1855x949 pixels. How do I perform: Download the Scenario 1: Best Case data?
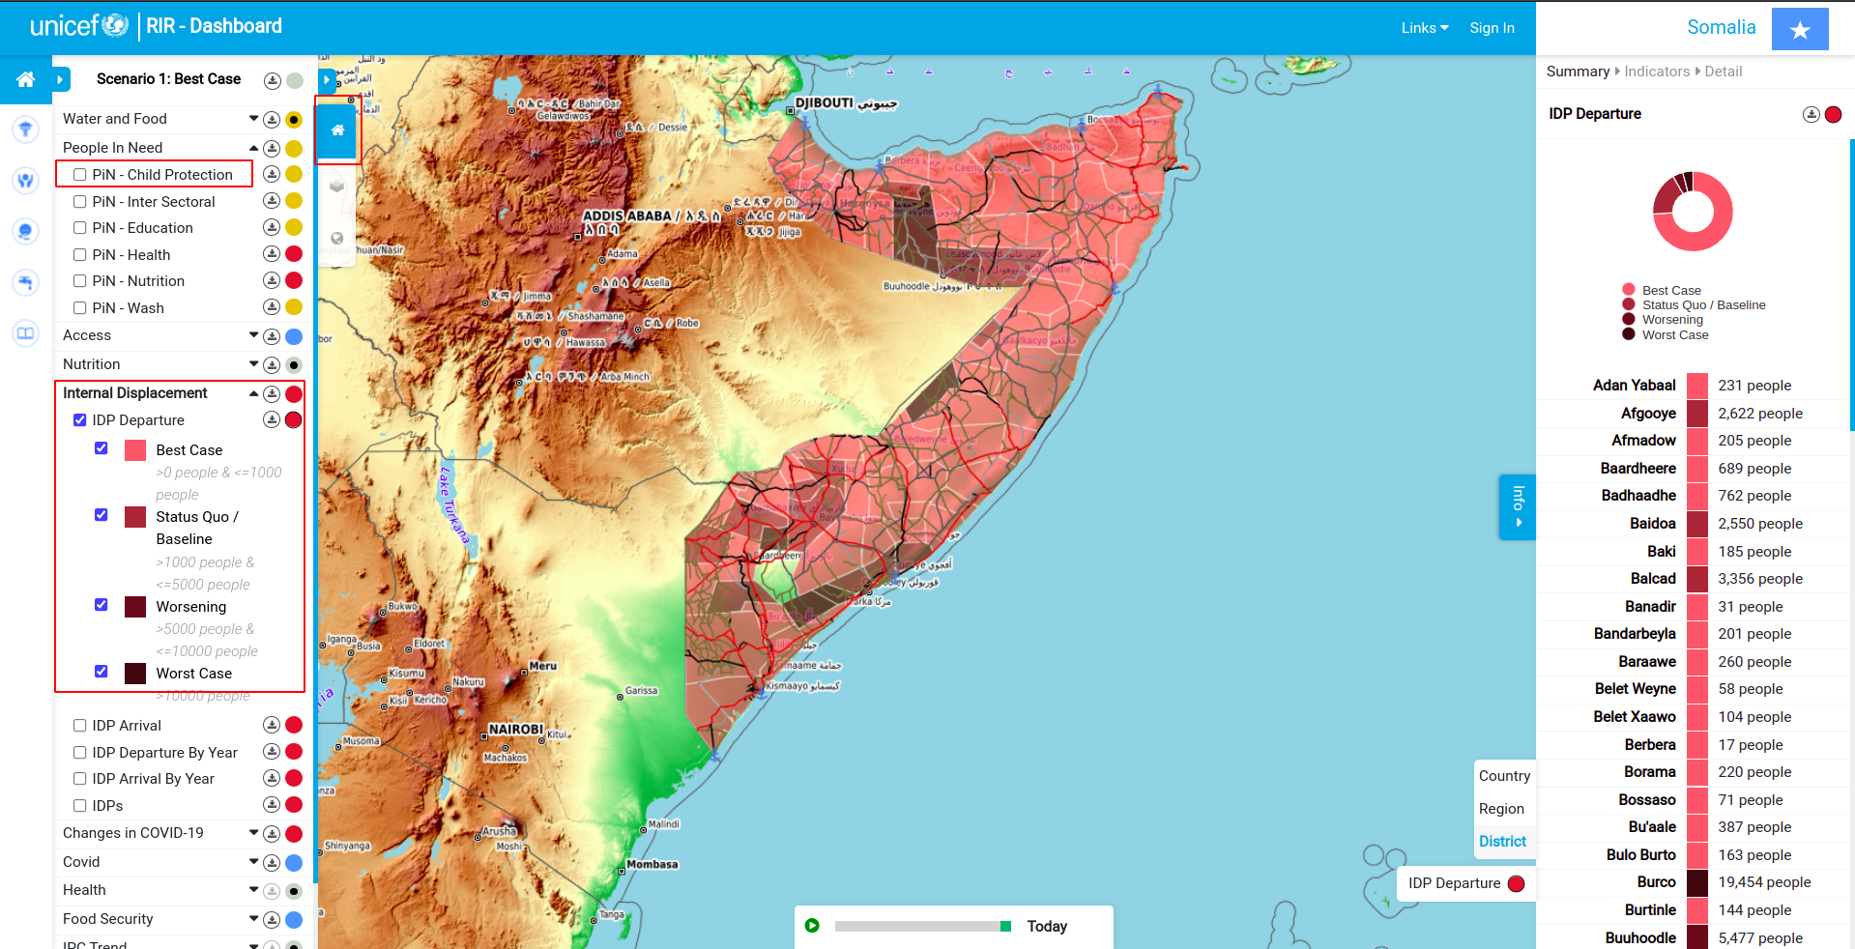coord(273,80)
